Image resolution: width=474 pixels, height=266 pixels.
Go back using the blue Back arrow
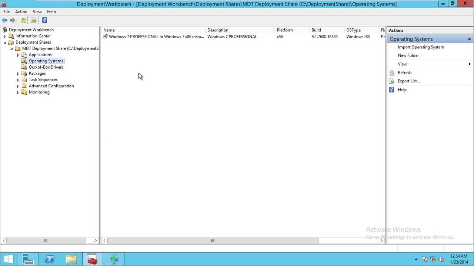tap(4, 20)
